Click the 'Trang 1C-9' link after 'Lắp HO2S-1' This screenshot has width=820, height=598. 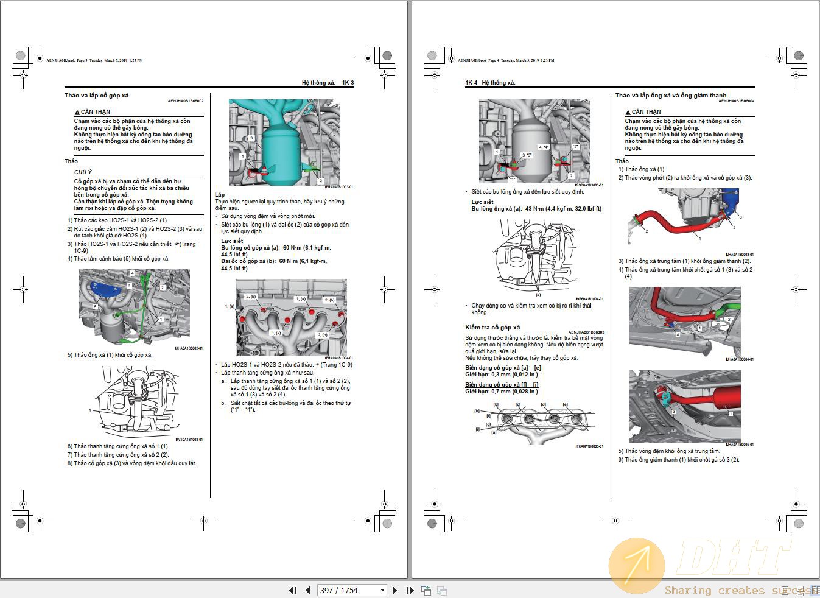click(336, 365)
